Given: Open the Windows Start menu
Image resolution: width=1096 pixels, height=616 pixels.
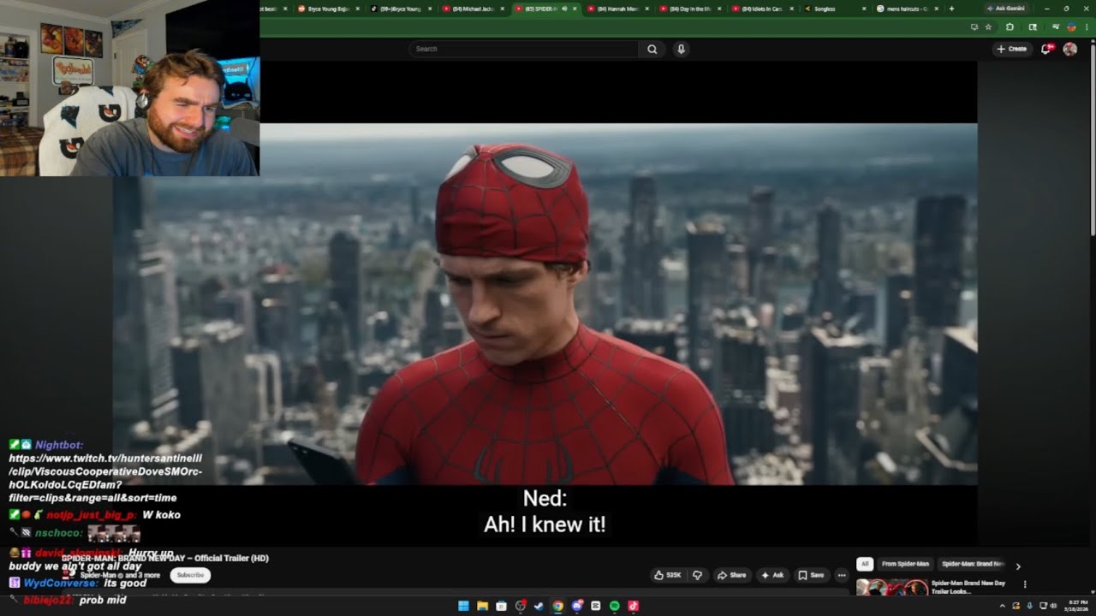Looking at the screenshot, I should coord(463,606).
